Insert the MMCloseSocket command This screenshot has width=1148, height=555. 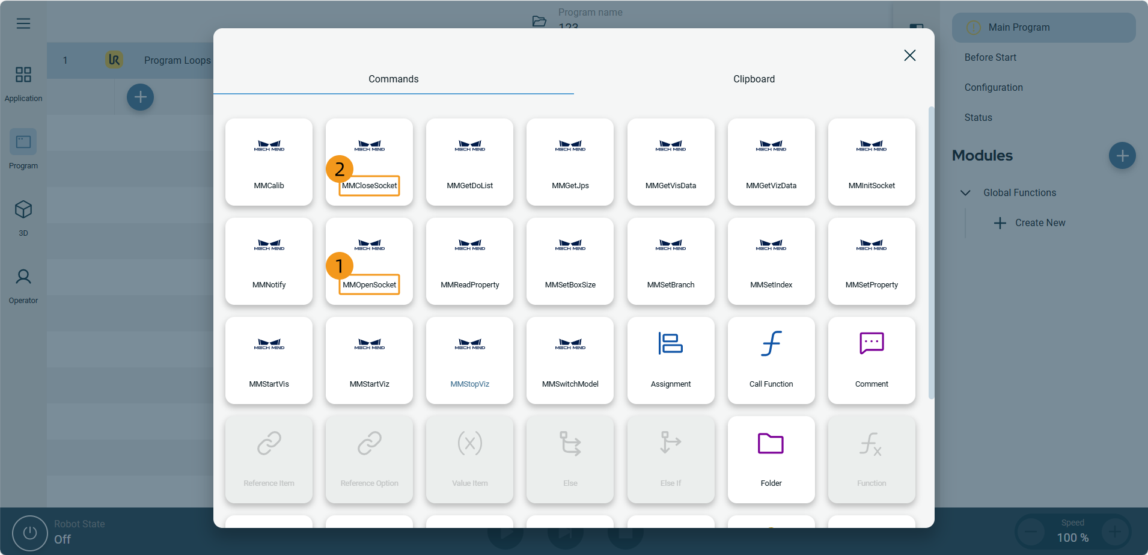[369, 162]
